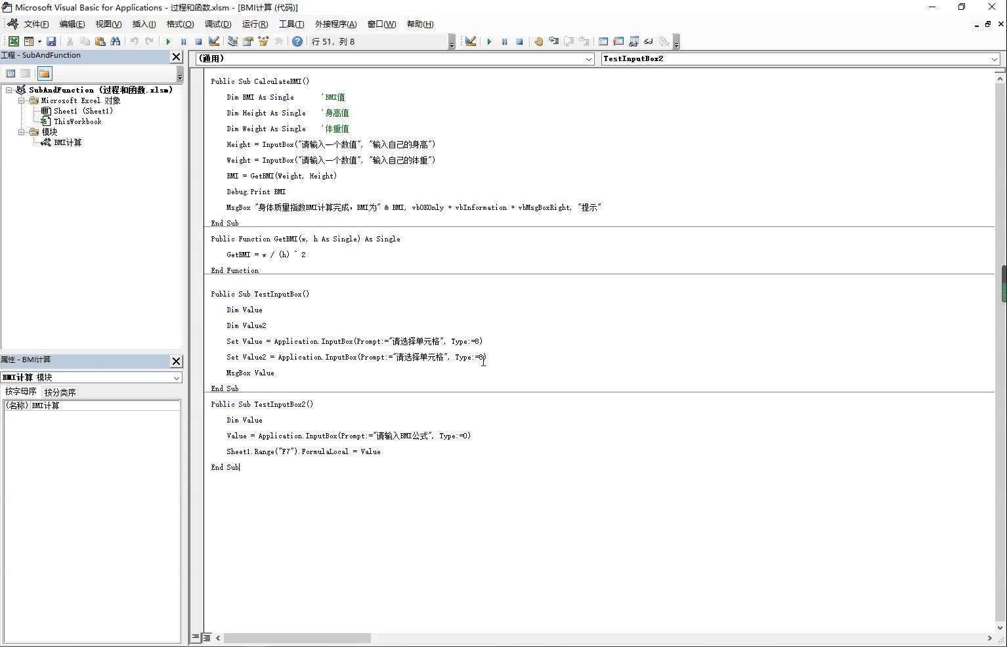Switch to the 按分类序 tab
The height and width of the screenshot is (647, 1007).
pyautogui.click(x=60, y=392)
